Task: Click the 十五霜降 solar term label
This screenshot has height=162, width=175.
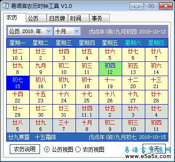Action: [46, 137]
